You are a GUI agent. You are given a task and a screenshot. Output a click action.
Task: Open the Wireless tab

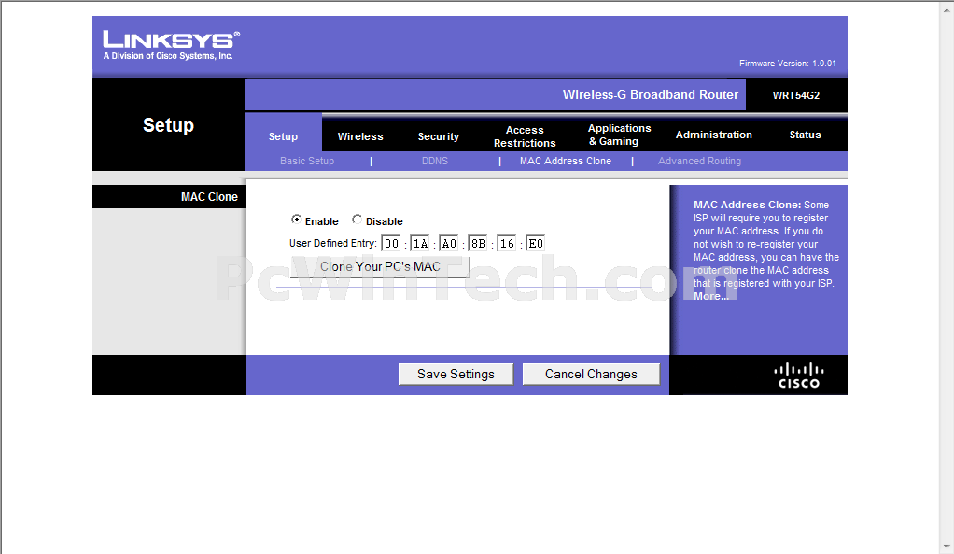(360, 136)
